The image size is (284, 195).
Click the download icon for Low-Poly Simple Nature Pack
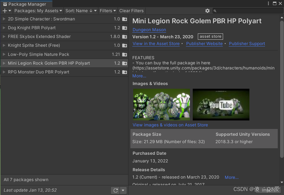tap(125, 54)
